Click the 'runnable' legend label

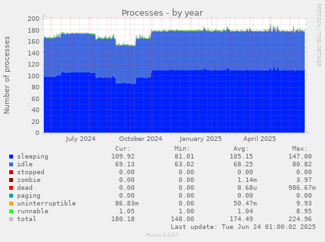point(33,211)
